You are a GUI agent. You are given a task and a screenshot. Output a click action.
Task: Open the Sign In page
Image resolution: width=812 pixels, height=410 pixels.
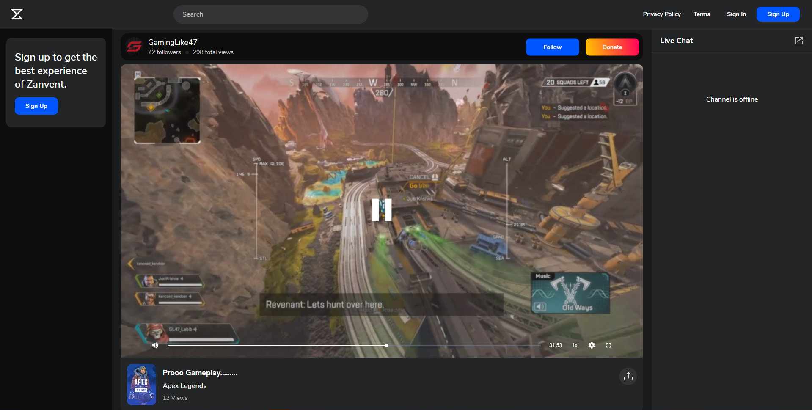(736, 14)
